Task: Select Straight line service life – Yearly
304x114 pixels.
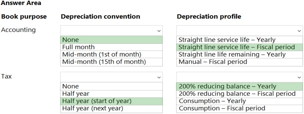Action: [x=239, y=40]
